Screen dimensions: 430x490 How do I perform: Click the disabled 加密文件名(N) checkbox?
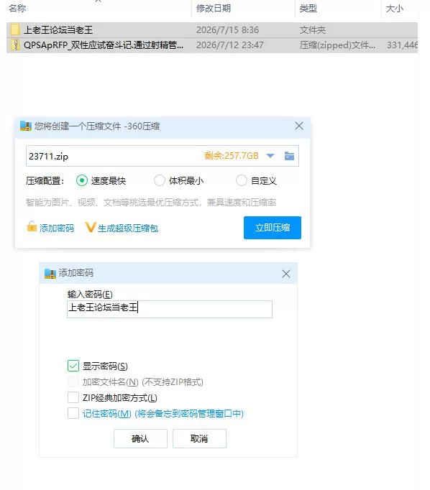73,382
